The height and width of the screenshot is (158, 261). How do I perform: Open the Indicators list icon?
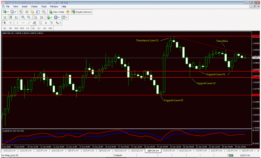[x=48, y=17]
